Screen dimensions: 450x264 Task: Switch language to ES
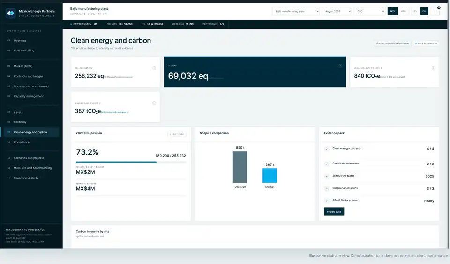coord(415,11)
